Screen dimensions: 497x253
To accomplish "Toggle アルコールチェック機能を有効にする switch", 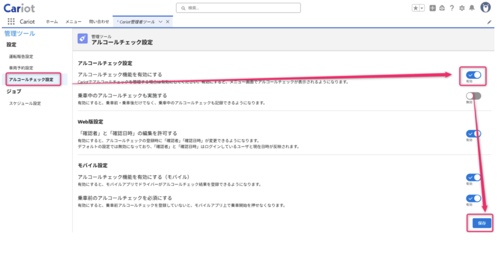I will [473, 75].
